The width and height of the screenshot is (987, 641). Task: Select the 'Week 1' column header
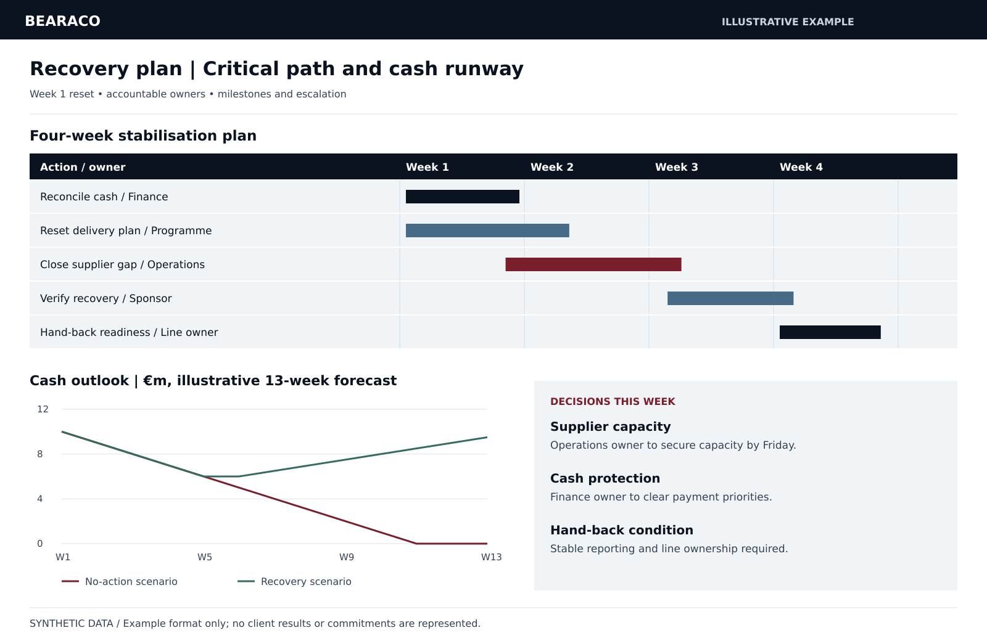pos(427,167)
